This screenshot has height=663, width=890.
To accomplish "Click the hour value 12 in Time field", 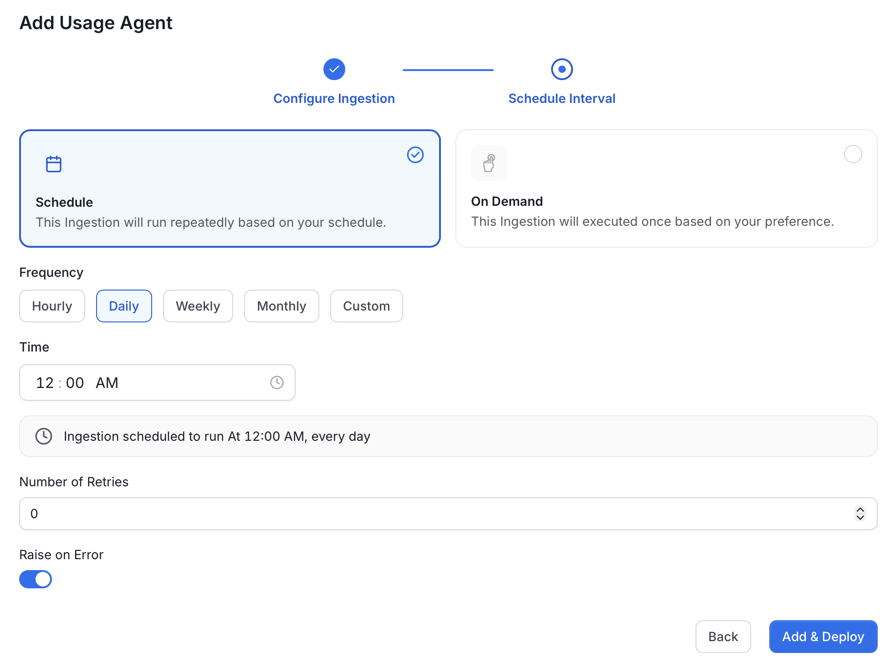I will click(x=45, y=383).
